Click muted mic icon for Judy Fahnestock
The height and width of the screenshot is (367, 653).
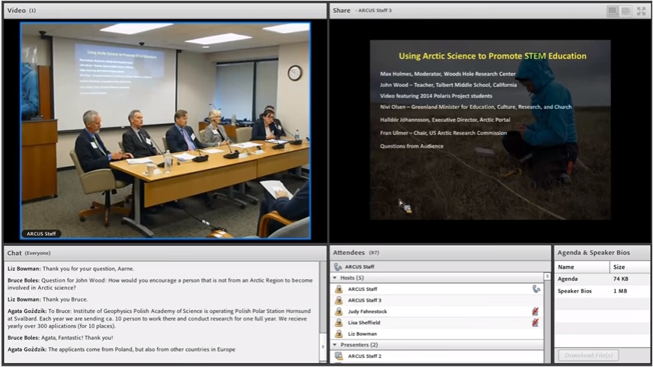click(x=536, y=311)
